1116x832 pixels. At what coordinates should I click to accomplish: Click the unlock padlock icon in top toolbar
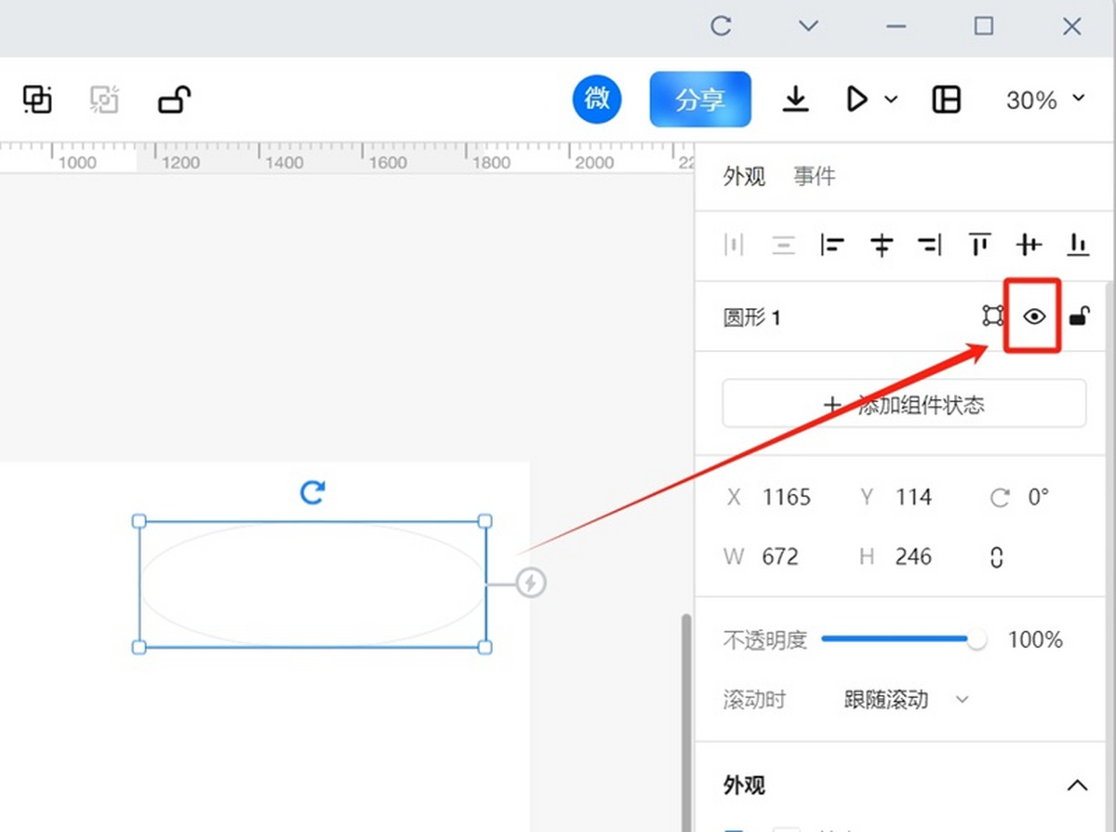click(174, 99)
